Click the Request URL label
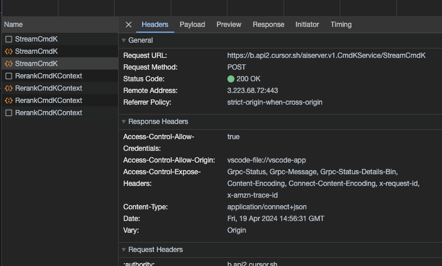 145,56
